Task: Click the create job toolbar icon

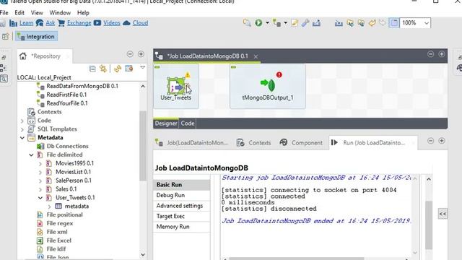Action: point(276,22)
